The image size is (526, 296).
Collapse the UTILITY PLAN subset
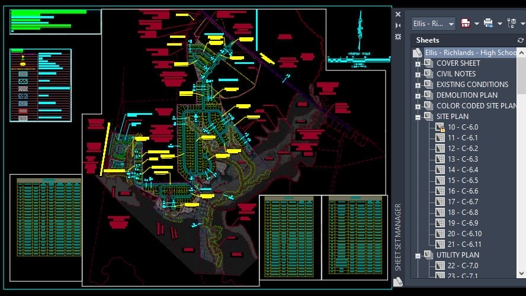(x=418, y=256)
